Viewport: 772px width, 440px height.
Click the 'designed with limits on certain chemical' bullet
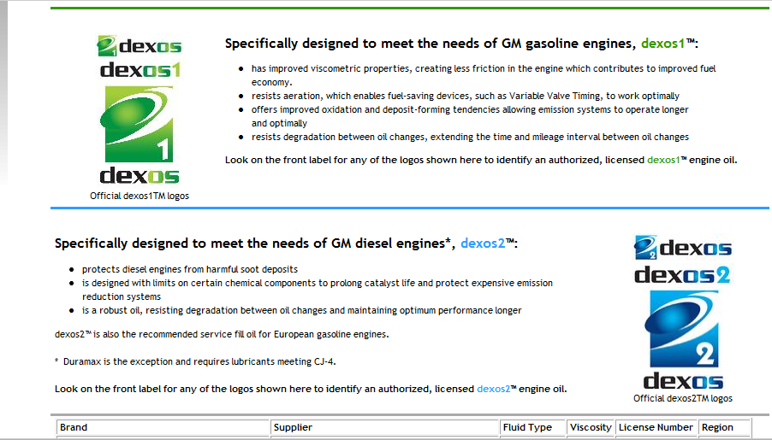point(318,290)
